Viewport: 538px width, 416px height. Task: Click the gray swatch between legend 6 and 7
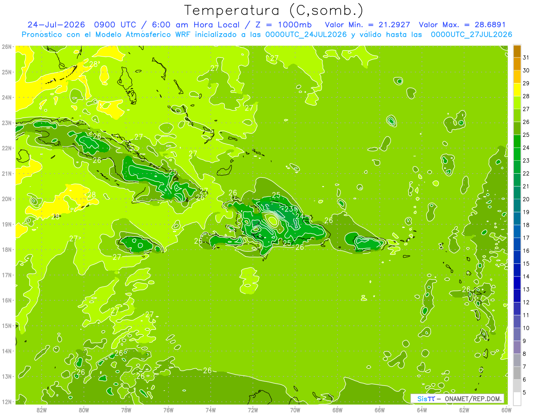point(517,373)
